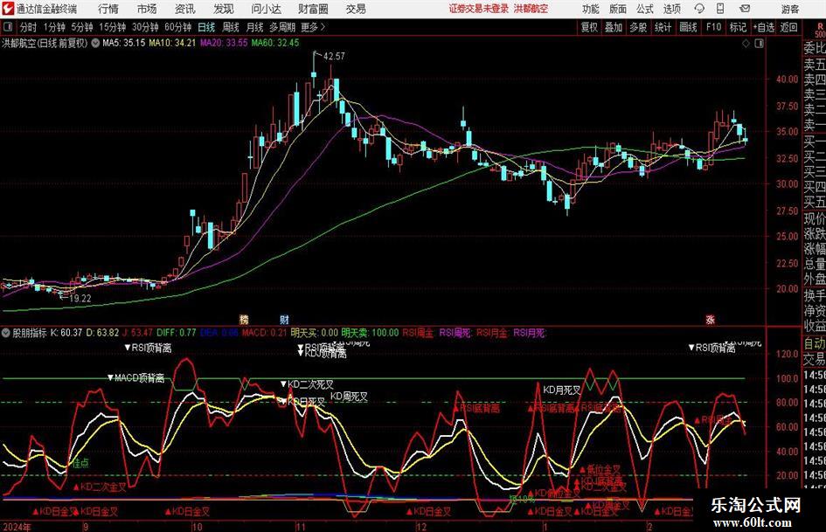Click the 洪都航空 stock name in title bar
Viewport: 826px width, 532px height.
click(531, 9)
